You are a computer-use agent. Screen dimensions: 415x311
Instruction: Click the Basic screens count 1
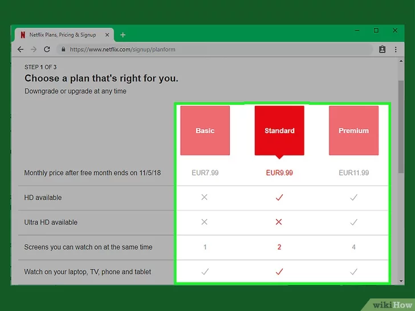[205, 247]
